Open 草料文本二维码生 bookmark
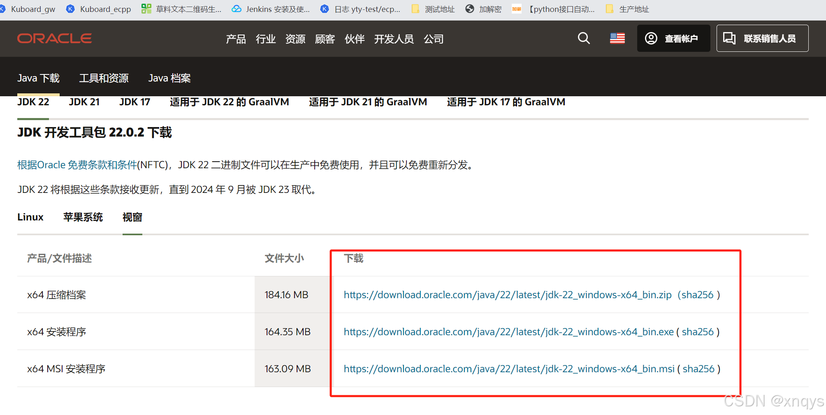The image size is (826, 415). [x=181, y=9]
